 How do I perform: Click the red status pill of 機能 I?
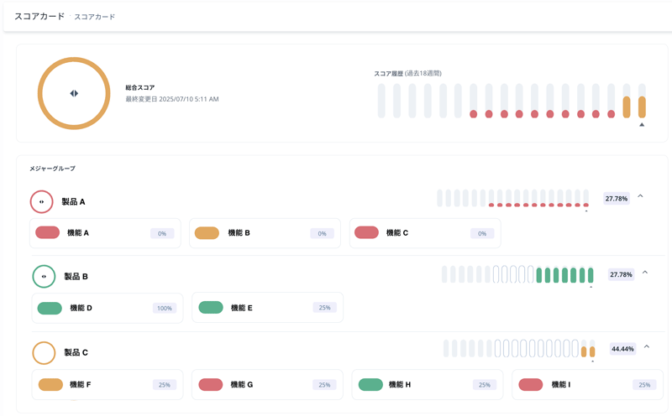click(x=531, y=384)
